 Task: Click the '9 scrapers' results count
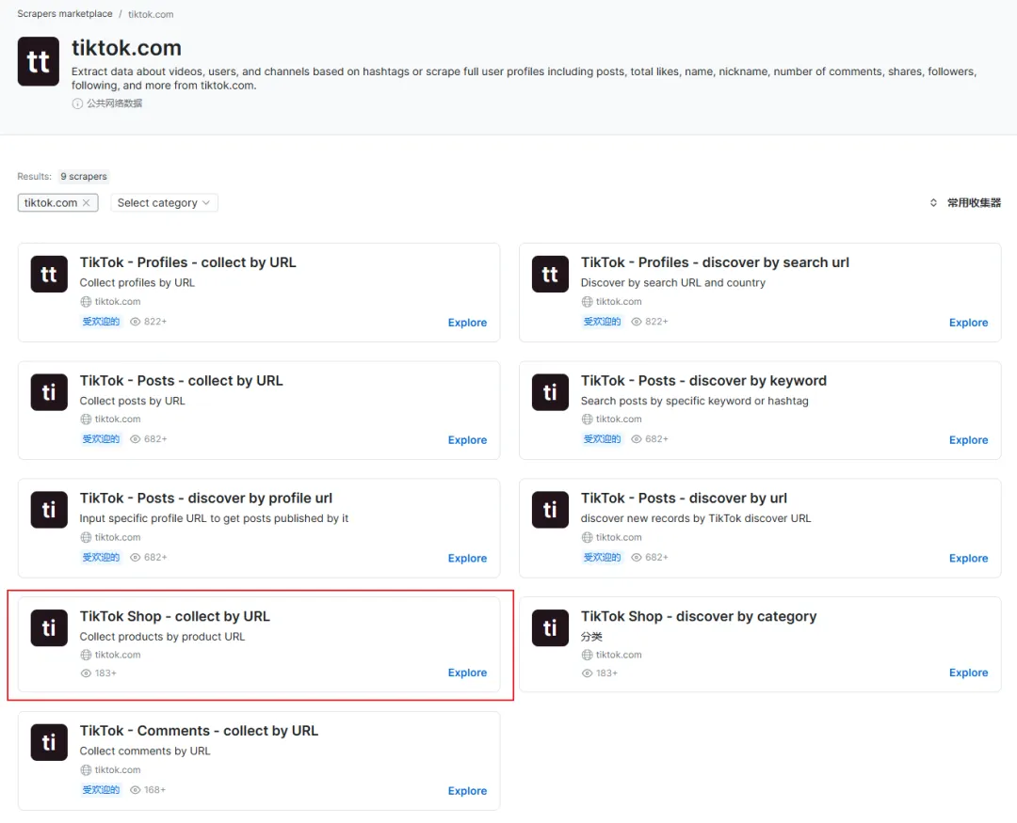[84, 176]
